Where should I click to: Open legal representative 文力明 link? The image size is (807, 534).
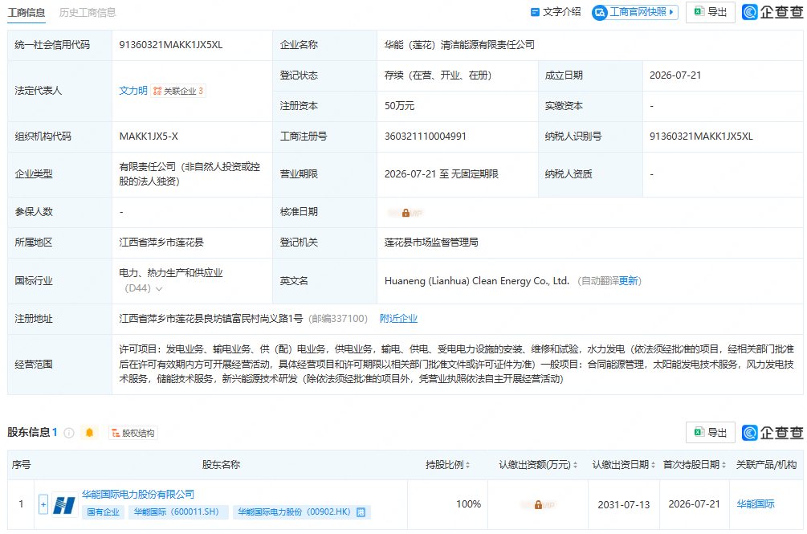(132, 91)
